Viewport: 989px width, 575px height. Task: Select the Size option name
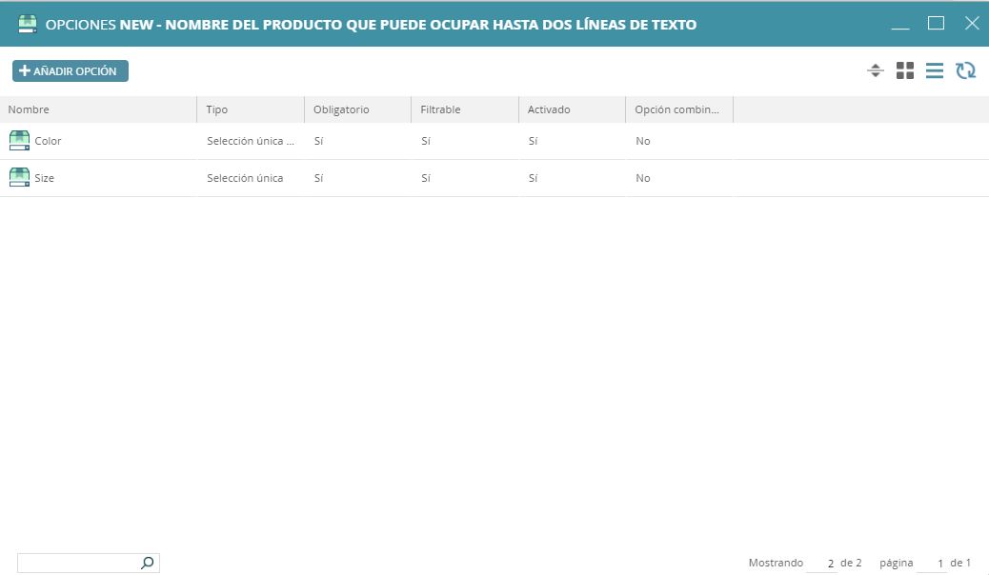45,178
